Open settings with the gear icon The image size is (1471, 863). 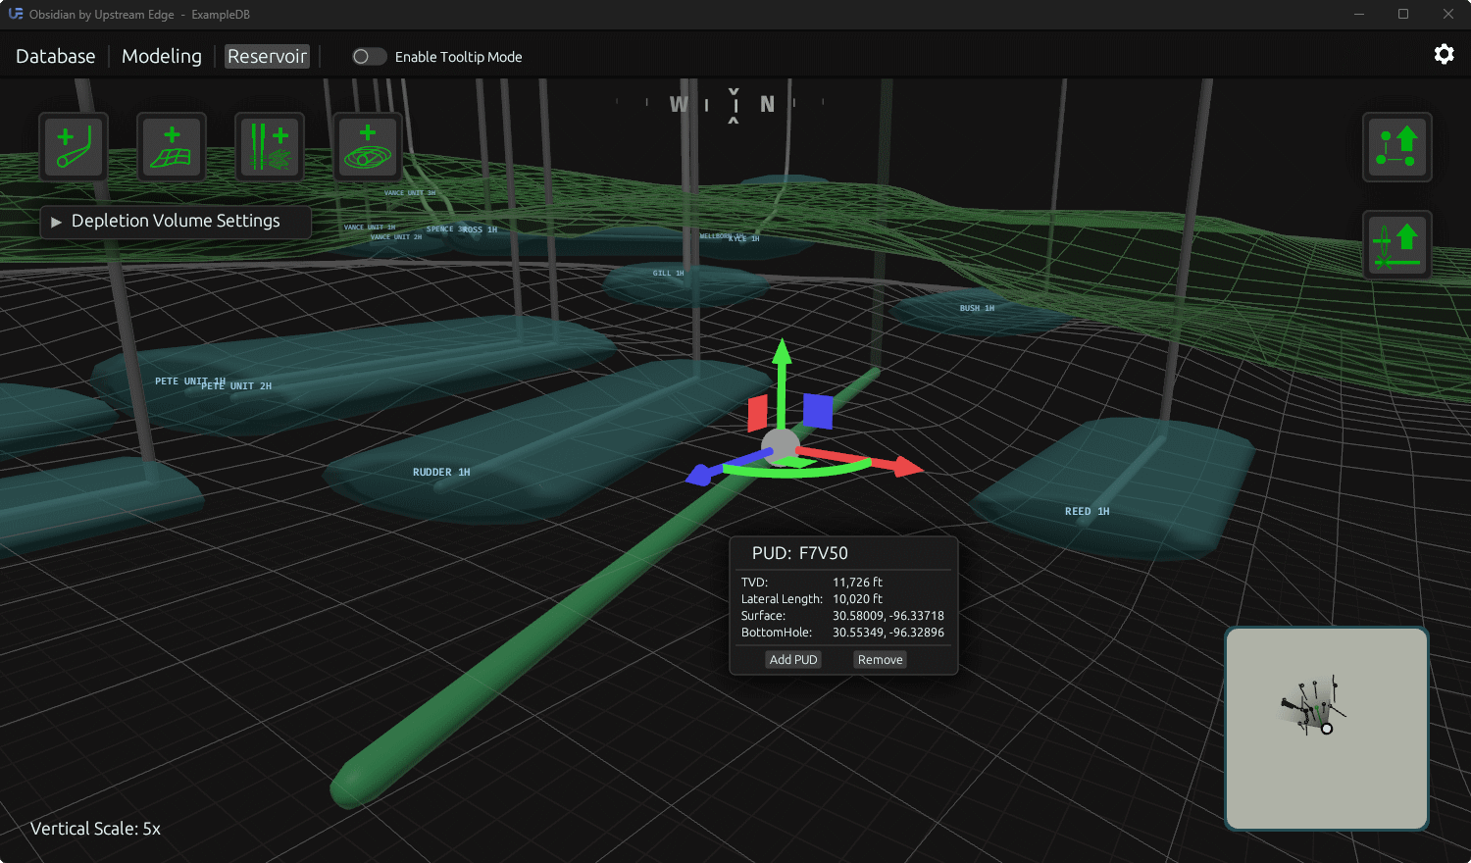pyautogui.click(x=1444, y=54)
